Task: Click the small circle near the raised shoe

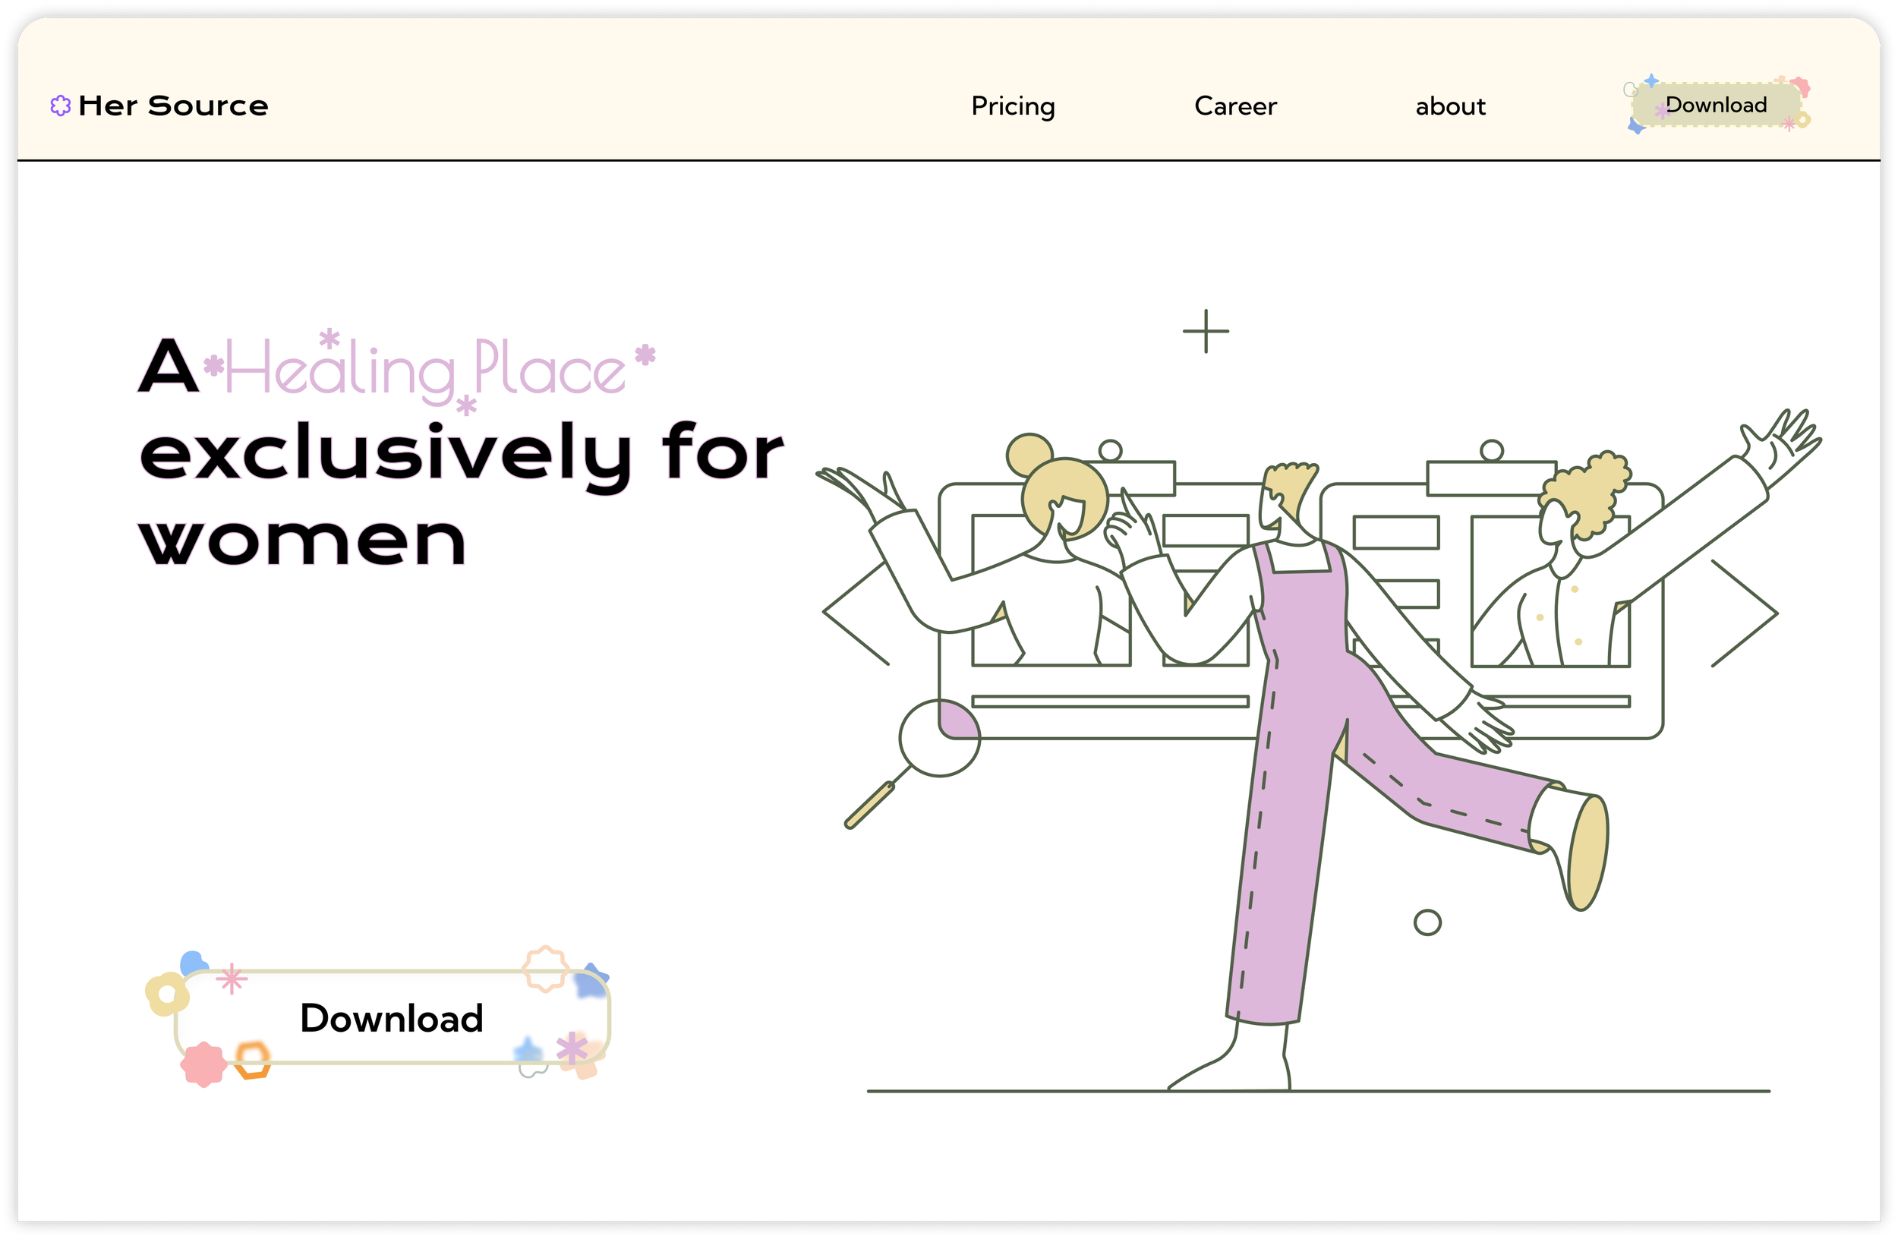Action: click(1427, 922)
